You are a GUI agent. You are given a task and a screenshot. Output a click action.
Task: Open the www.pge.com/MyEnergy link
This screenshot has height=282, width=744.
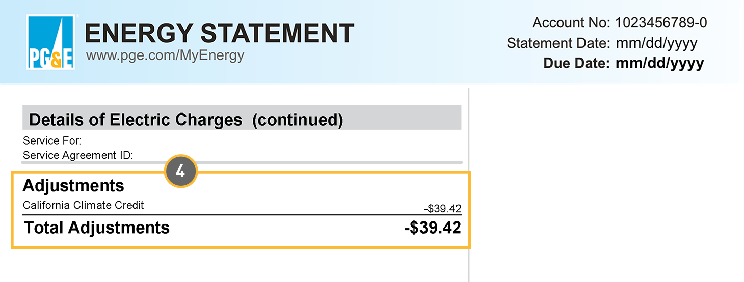(165, 55)
